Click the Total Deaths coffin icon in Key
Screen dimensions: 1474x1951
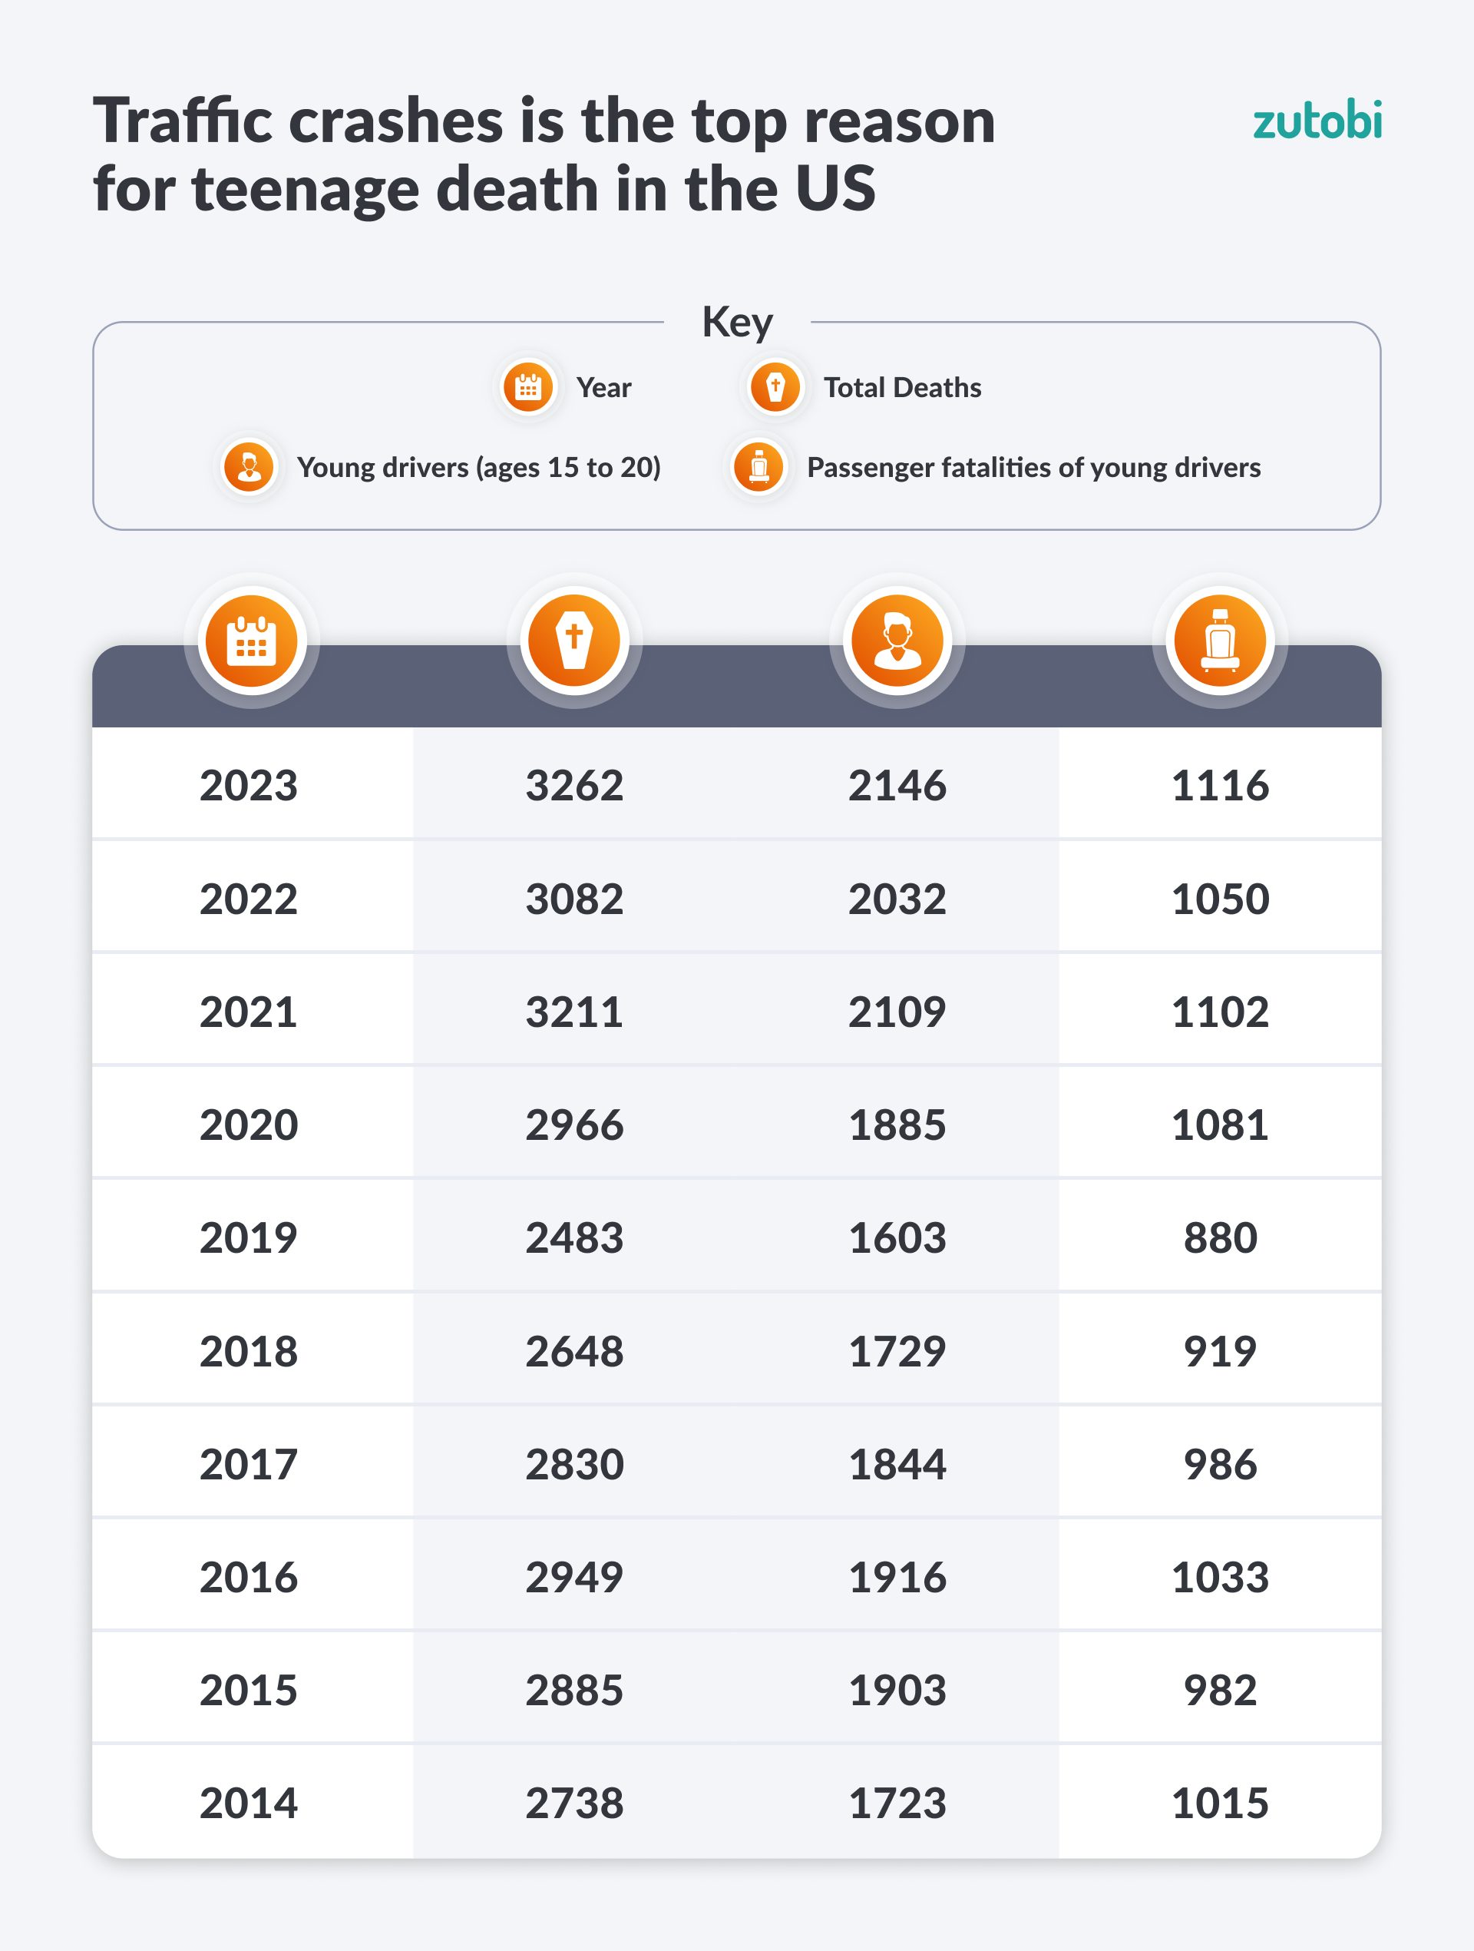click(775, 387)
